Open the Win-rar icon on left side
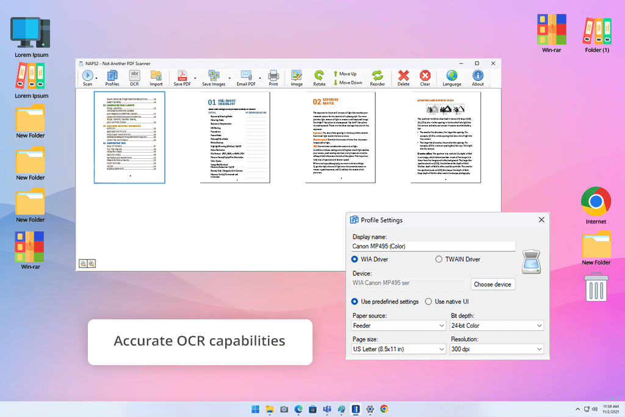This screenshot has height=417, width=625. click(31, 250)
